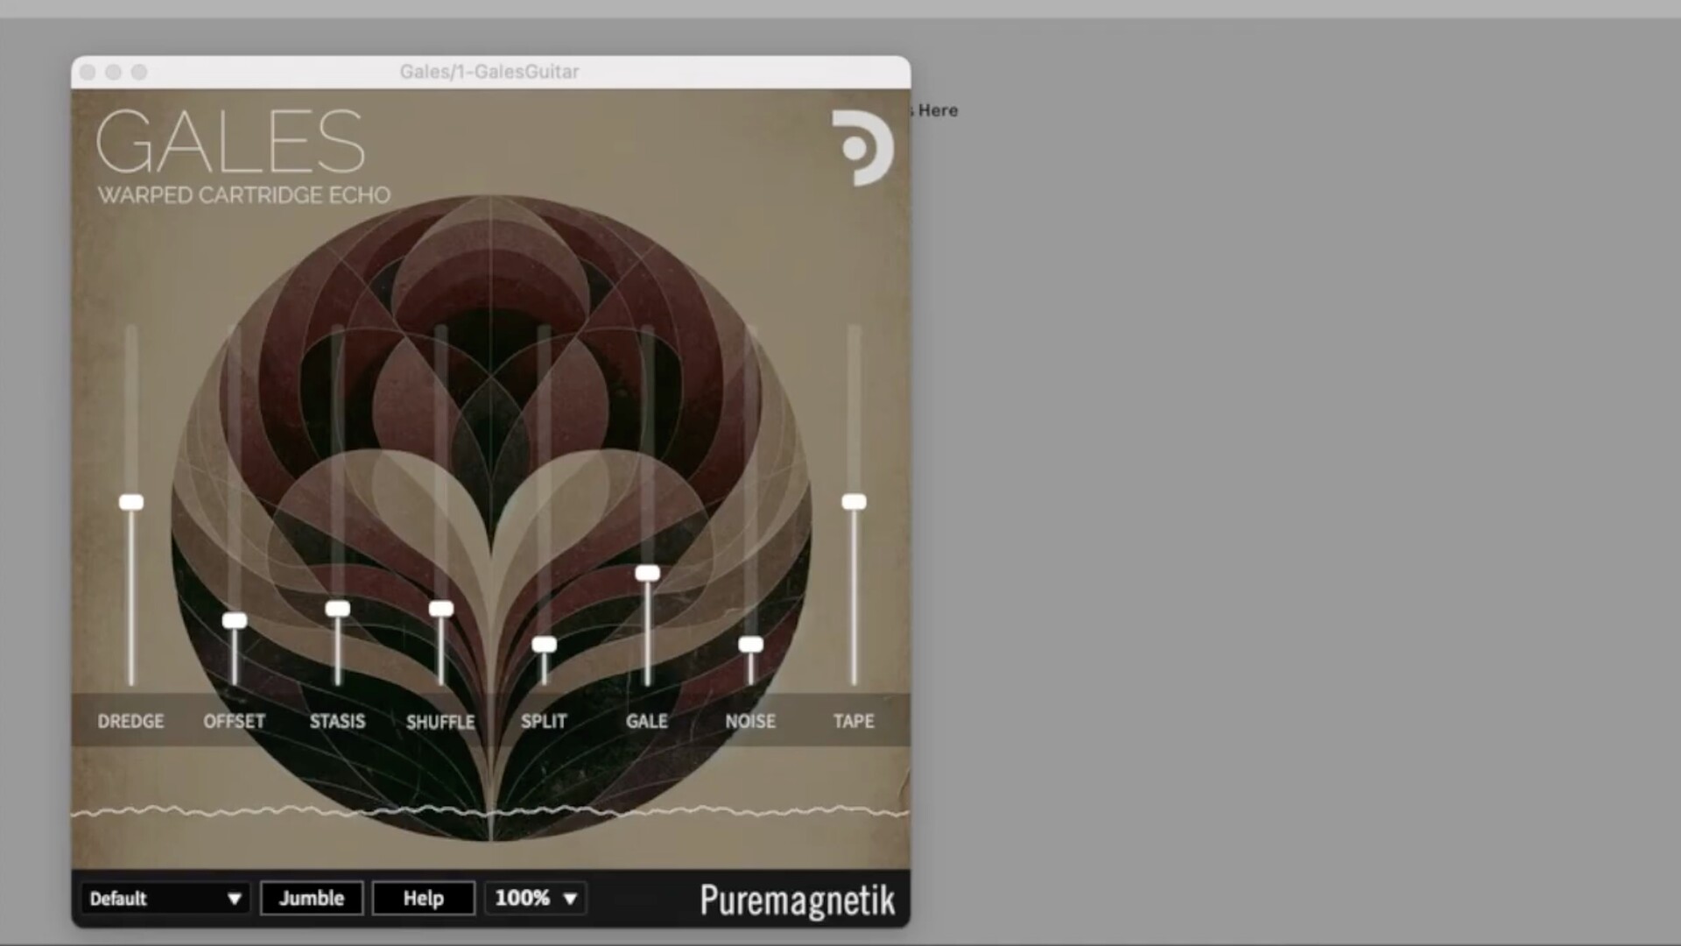This screenshot has height=946, width=1681.
Task: Click the GALE slider handle
Action: coord(648,573)
